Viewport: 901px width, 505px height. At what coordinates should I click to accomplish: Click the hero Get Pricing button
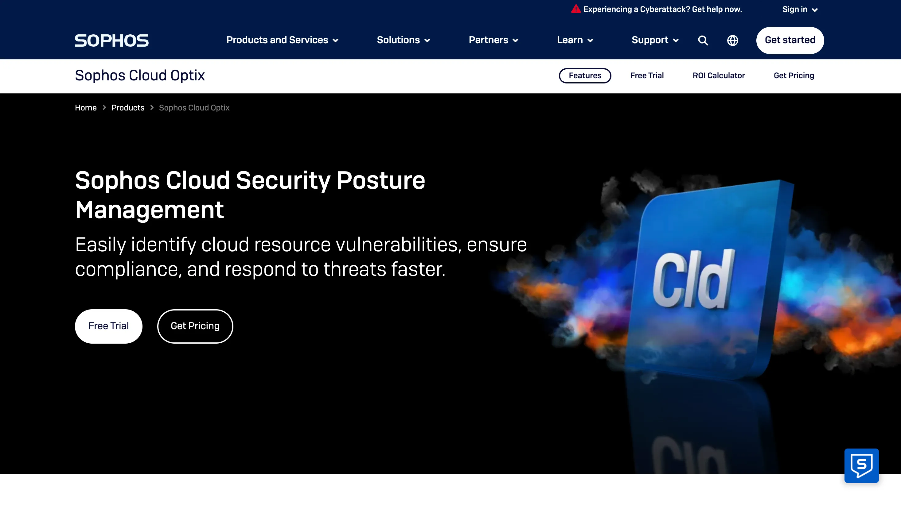point(195,326)
